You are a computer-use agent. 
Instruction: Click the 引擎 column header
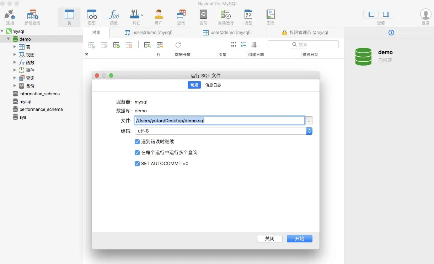pyautogui.click(x=232, y=55)
